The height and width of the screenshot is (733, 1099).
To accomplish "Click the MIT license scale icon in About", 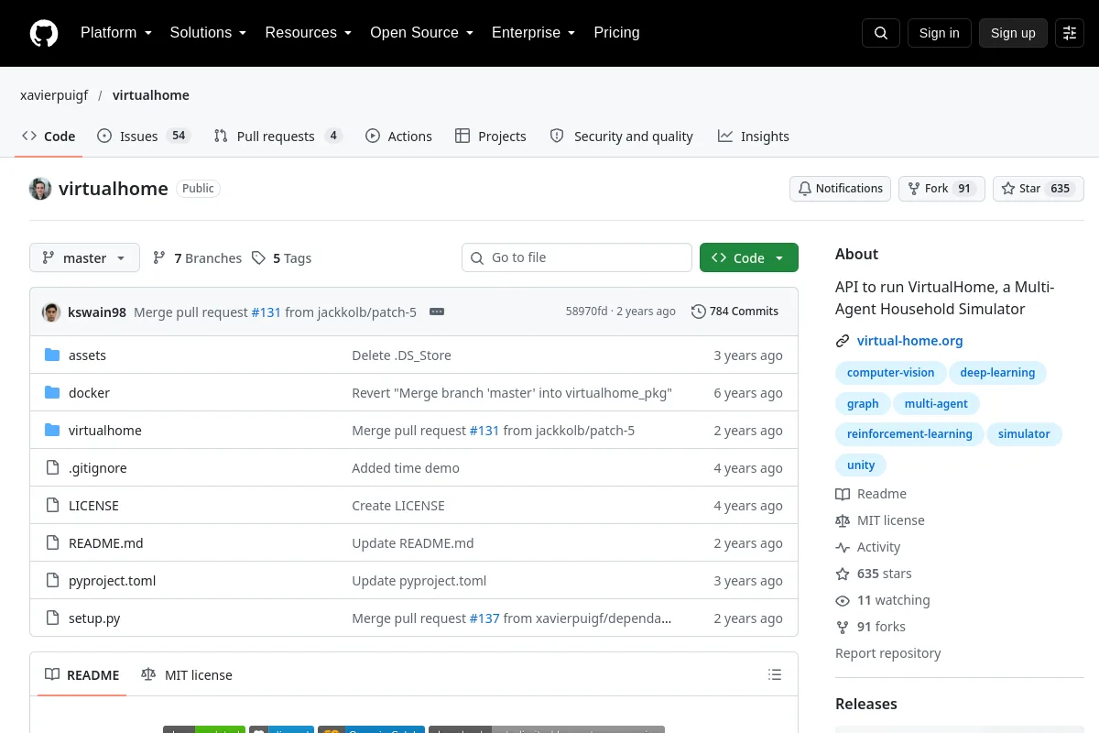I will coord(843,520).
